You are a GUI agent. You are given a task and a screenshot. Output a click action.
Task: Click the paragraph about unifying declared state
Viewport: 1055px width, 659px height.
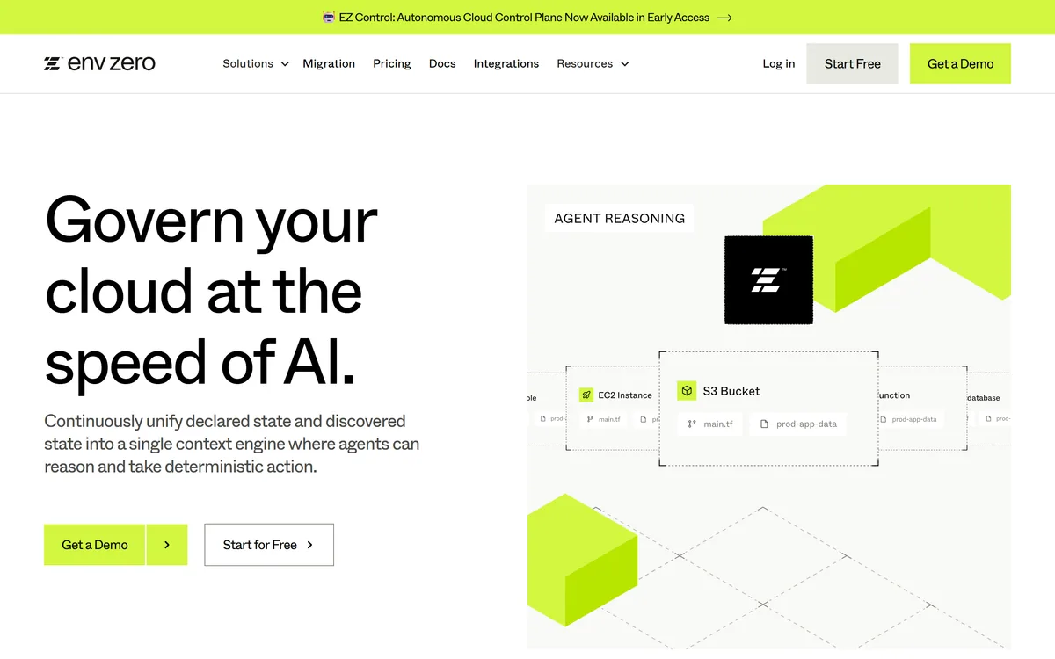tap(232, 444)
